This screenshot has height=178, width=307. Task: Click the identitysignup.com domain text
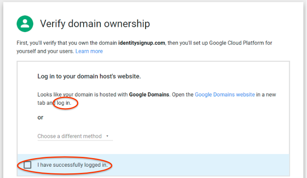pos(141,43)
